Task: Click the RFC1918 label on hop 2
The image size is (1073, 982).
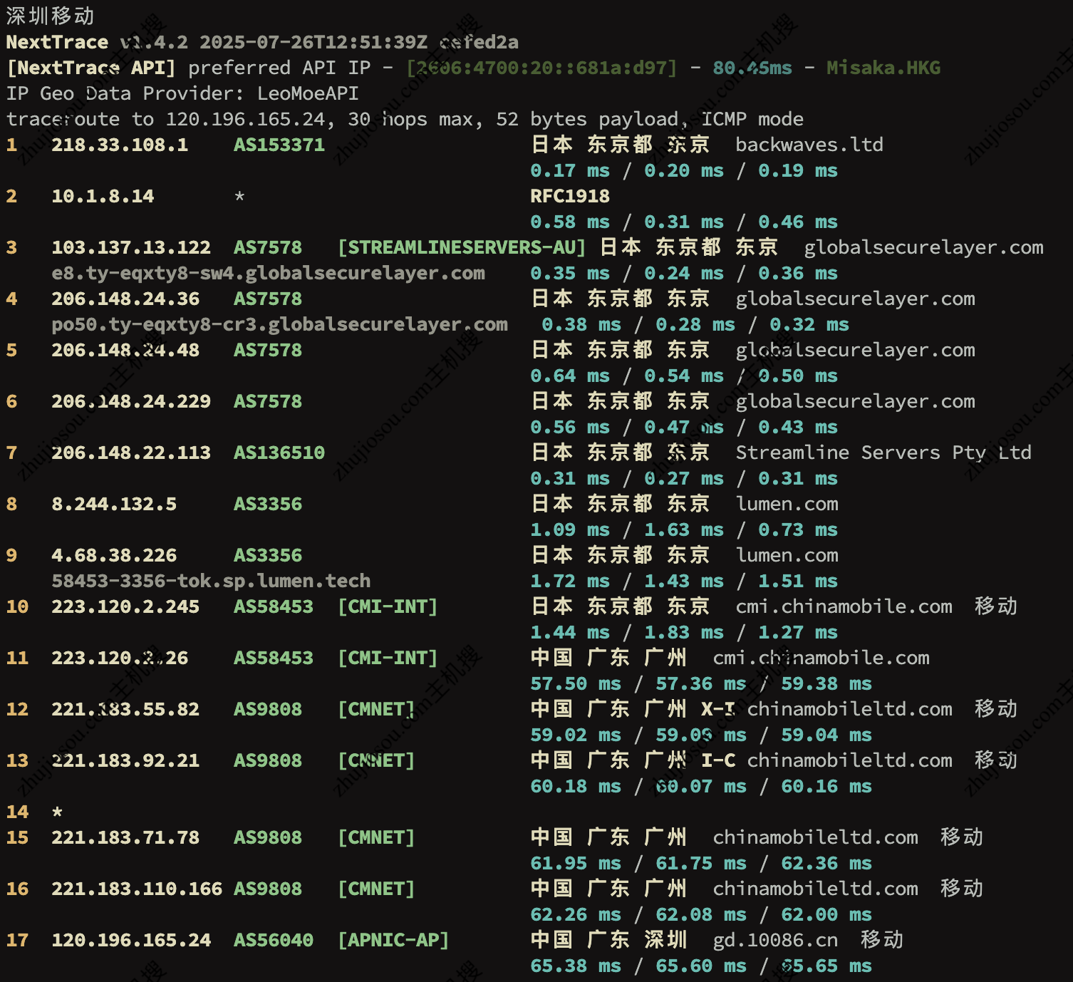Action: coord(569,196)
